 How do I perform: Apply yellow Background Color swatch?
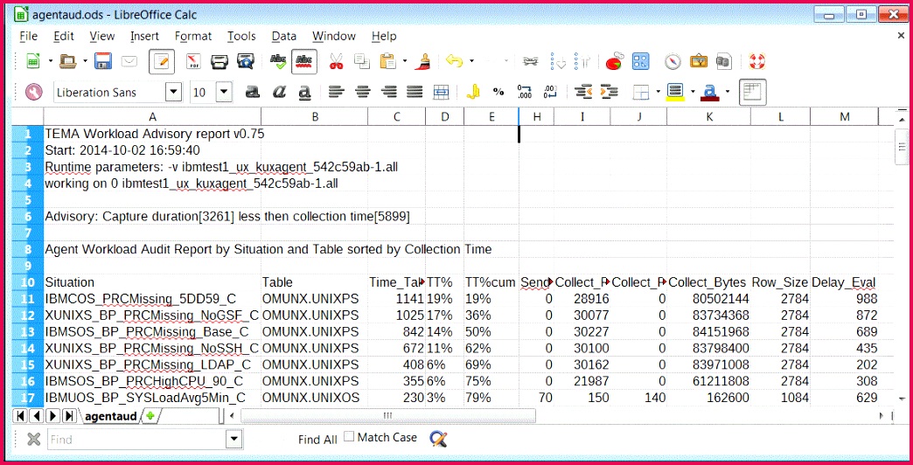click(674, 92)
